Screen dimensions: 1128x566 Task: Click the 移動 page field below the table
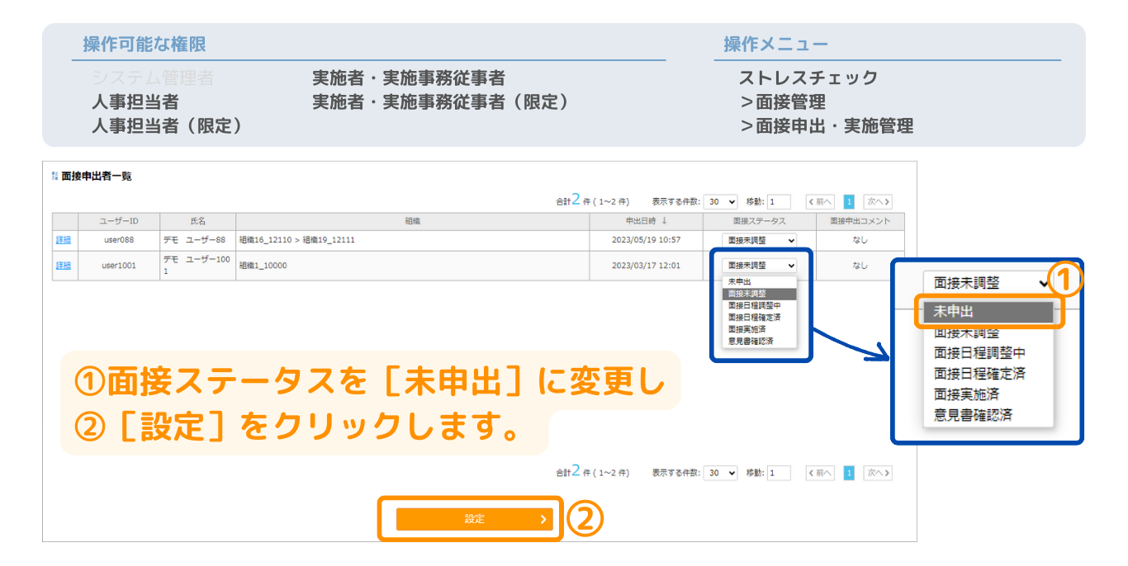pyautogui.click(x=779, y=474)
